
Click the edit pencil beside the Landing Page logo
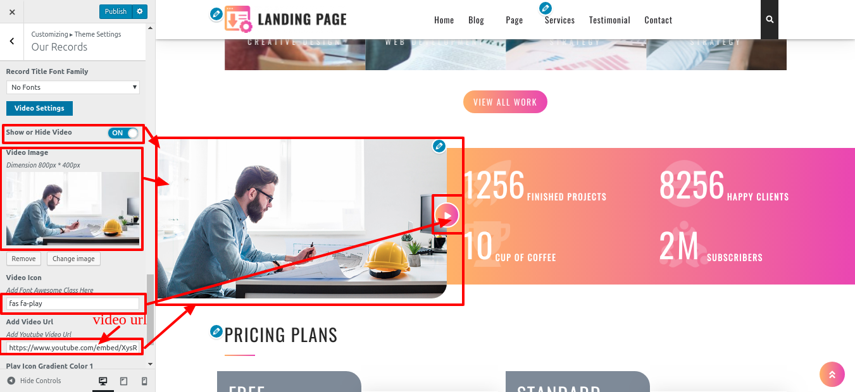216,14
